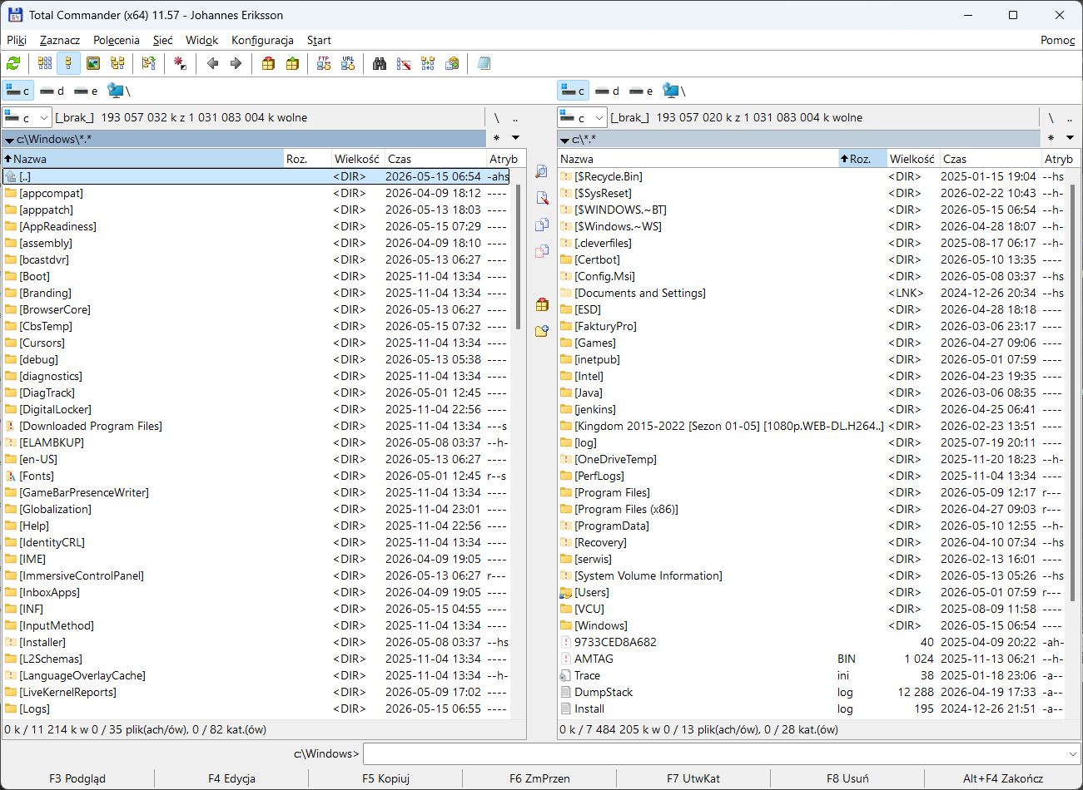Launch Notepad from the toolbar icon
The height and width of the screenshot is (790, 1083).
[x=484, y=63]
